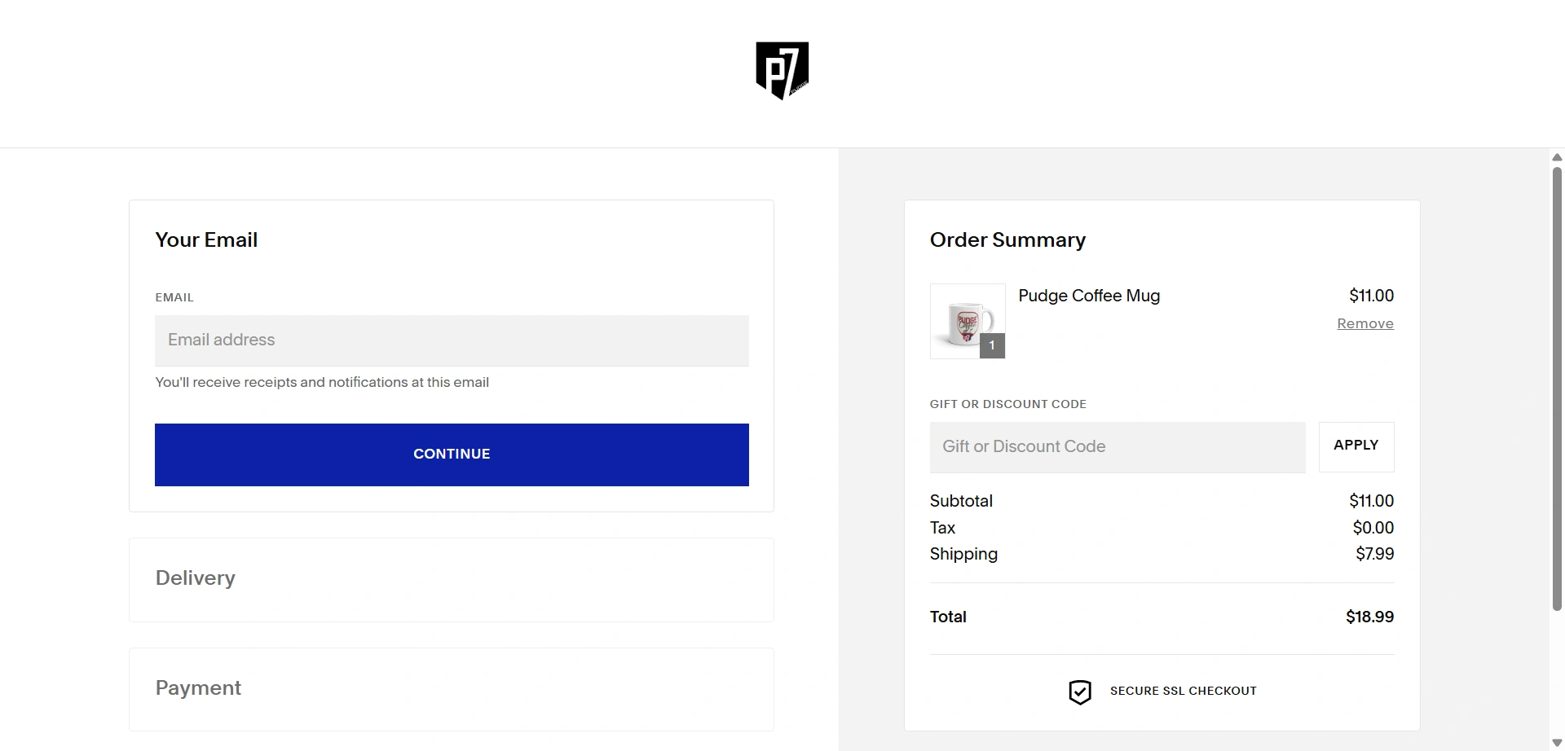
Task: Click the page's vertical scrollbar thumb
Action: 1557,387
